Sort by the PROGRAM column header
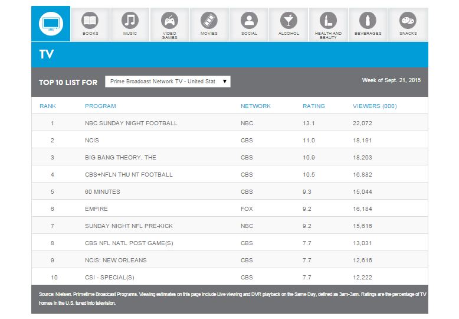This screenshot has width=459, height=319. (100, 106)
